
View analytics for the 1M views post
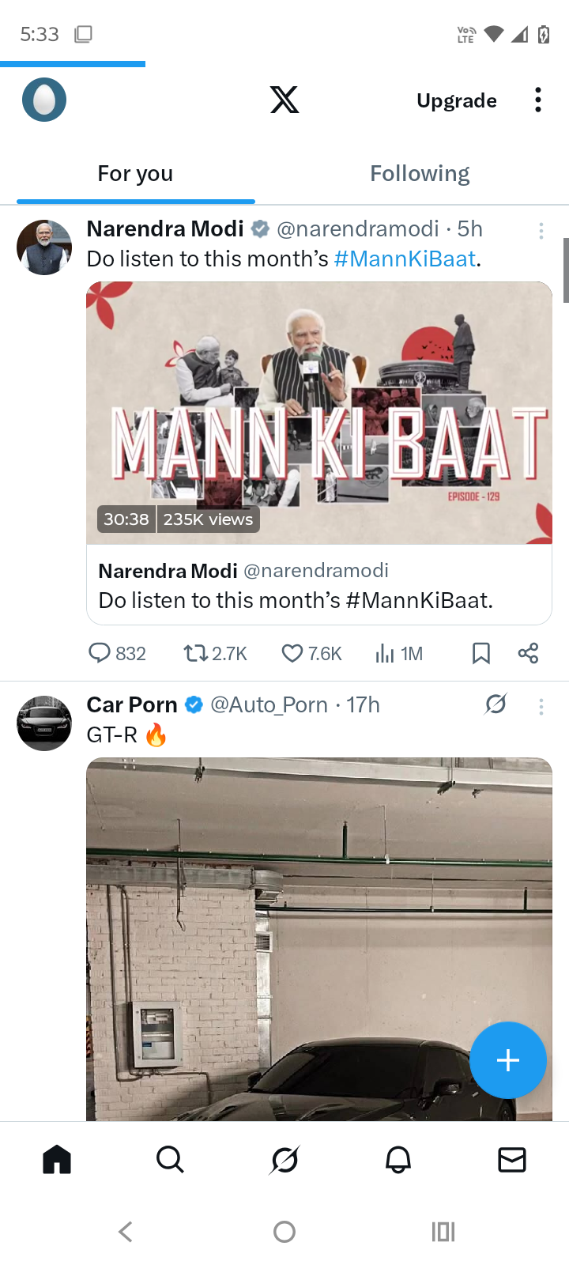(x=385, y=653)
